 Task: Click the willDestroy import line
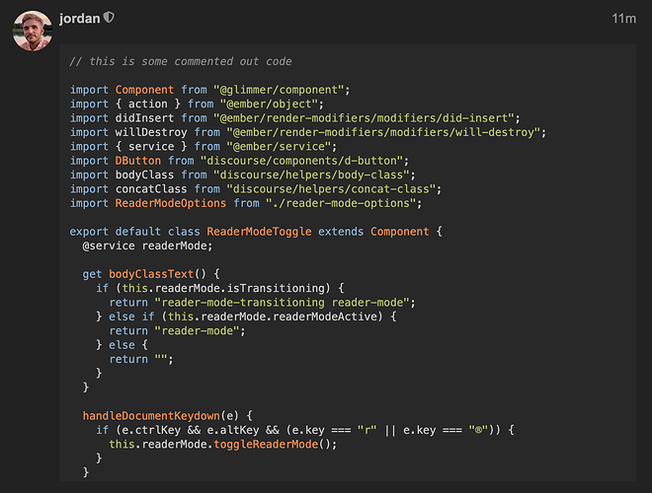[307, 132]
